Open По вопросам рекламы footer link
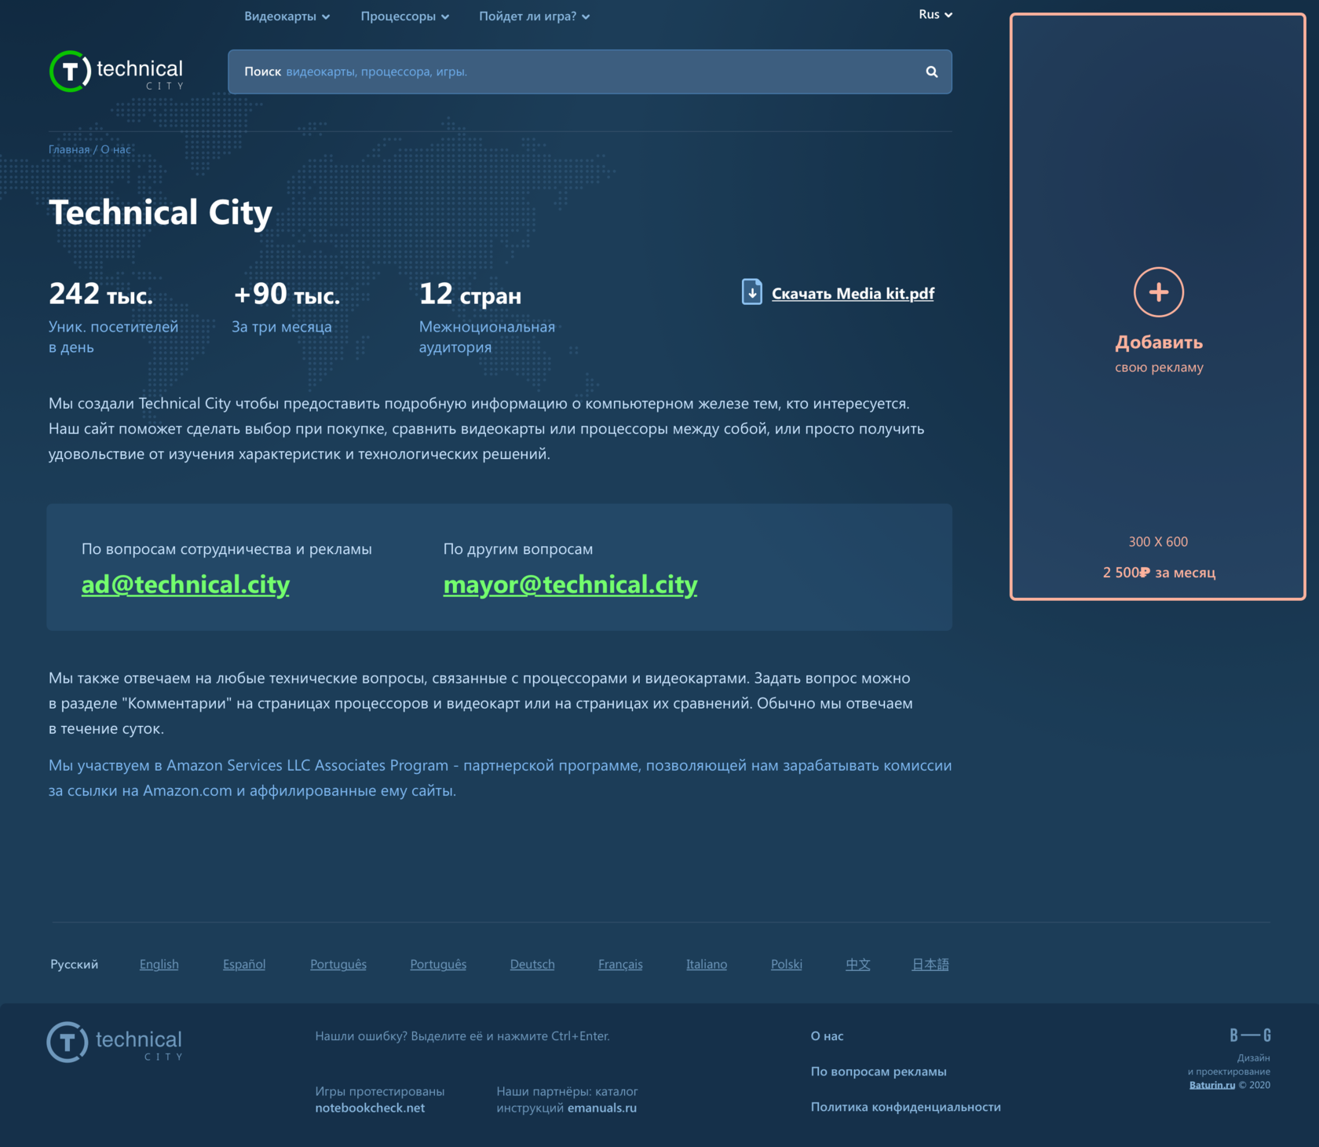Viewport: 1319px width, 1147px height. pos(879,1072)
